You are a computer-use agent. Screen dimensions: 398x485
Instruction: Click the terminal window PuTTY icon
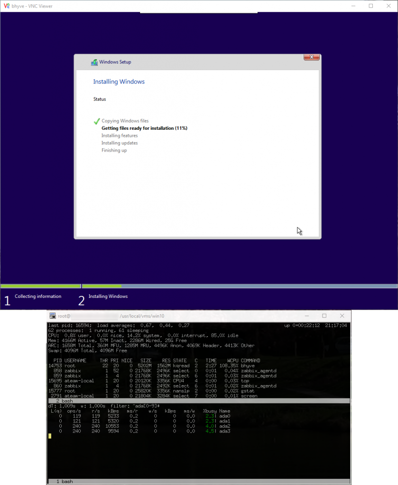[x=53, y=316]
